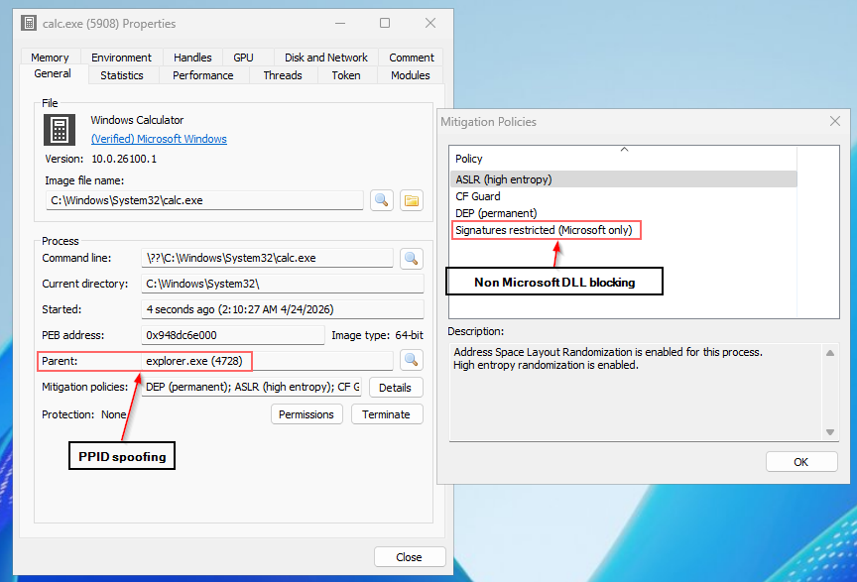Click the Command line field
This screenshot has width=857, height=582.
pos(267,258)
